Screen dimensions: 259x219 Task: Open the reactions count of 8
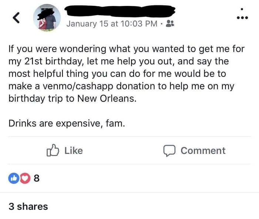pos(36,178)
